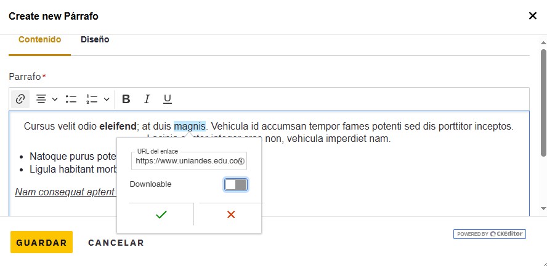Click the link insert icon in toolbar
Image resolution: width=547 pixels, height=266 pixels.
coord(20,99)
